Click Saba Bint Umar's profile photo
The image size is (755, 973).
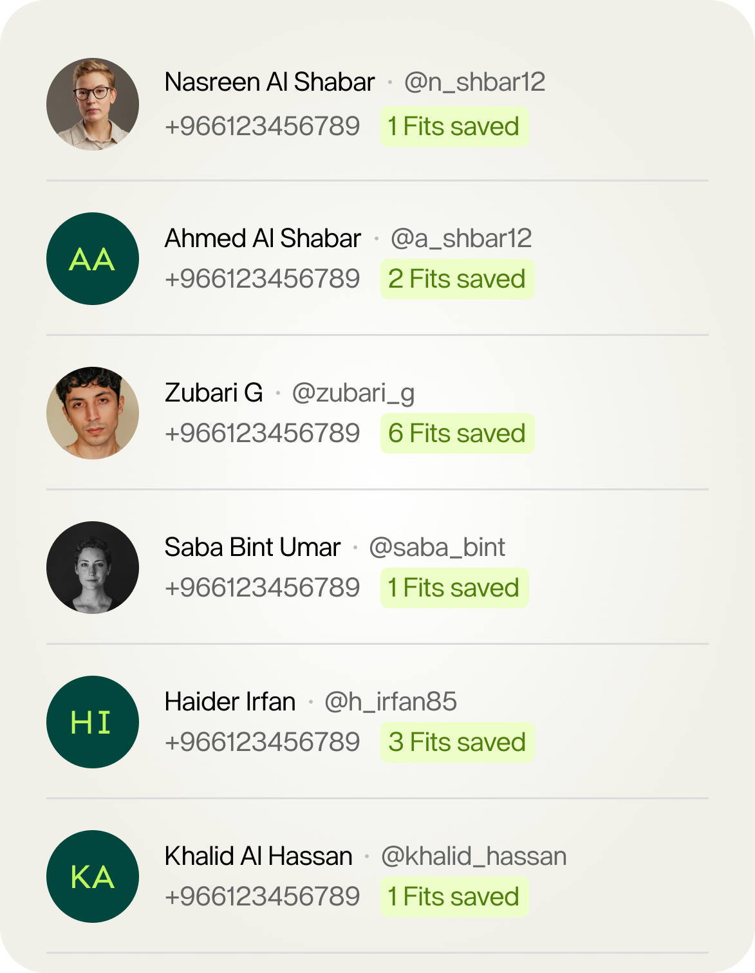93,568
